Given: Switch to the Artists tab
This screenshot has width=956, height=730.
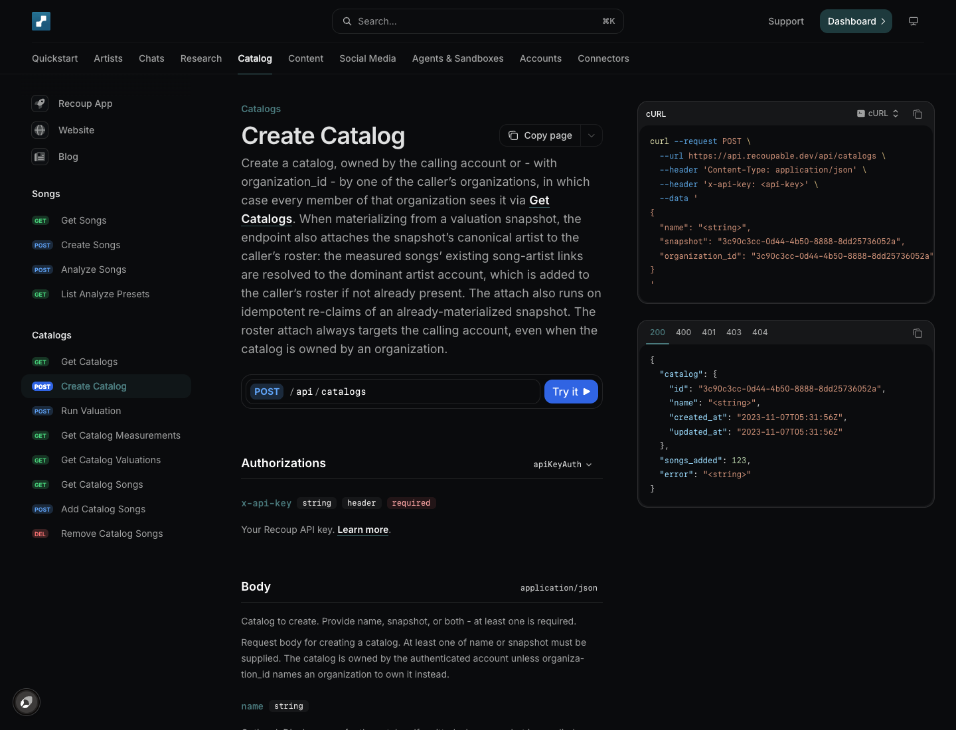Looking at the screenshot, I should [108, 58].
